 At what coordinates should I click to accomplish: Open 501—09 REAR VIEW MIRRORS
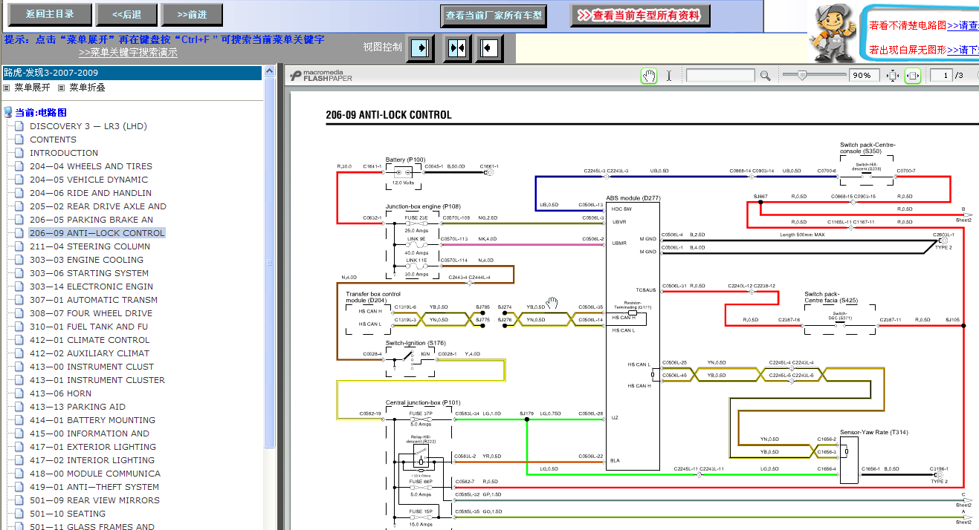click(94, 500)
